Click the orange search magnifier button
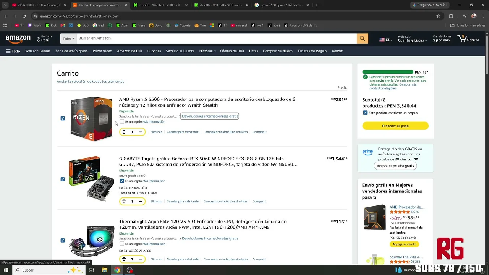This screenshot has width=489, height=275. tap(363, 39)
